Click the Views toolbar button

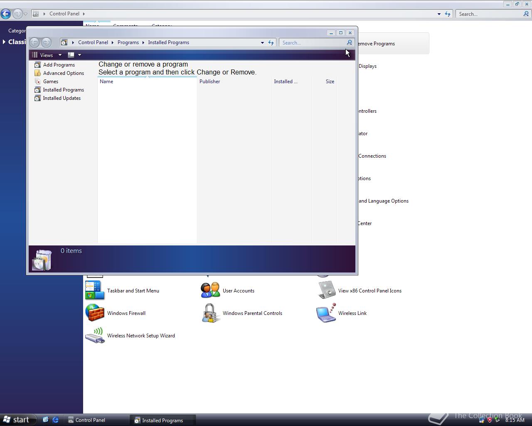pos(43,55)
